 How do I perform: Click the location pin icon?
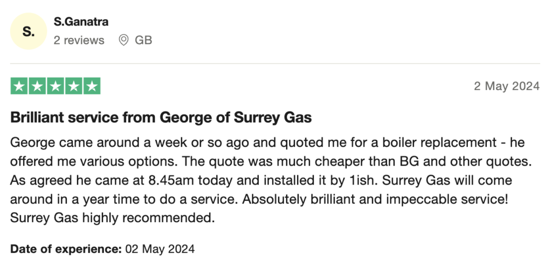pyautogui.click(x=123, y=40)
